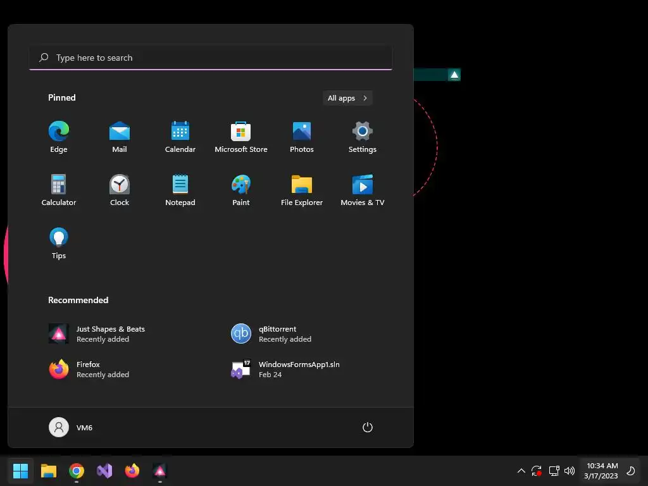Open File Explorer from the taskbar

[48, 471]
